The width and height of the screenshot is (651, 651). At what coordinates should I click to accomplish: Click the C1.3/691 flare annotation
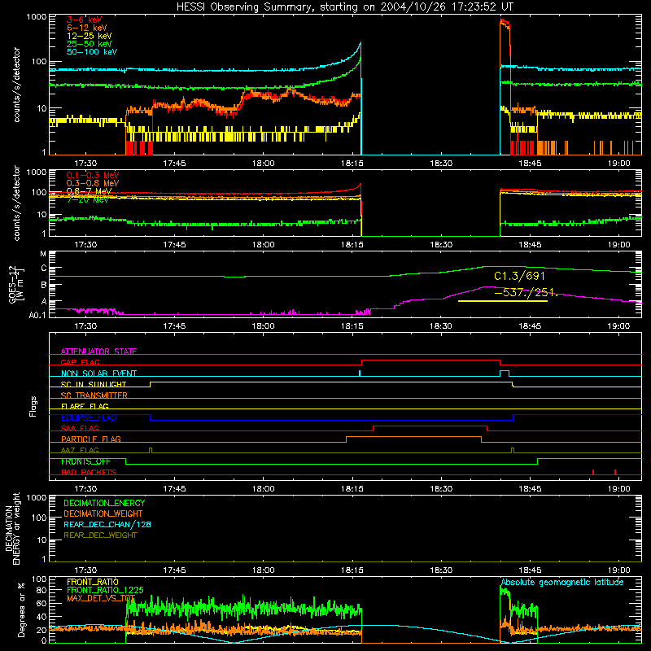(x=519, y=276)
